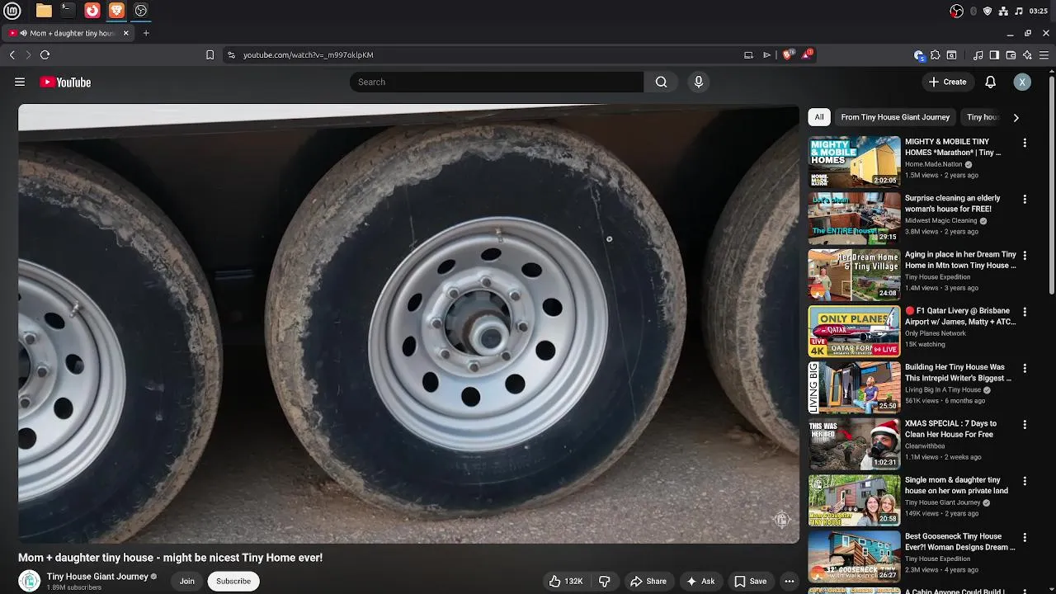Open network tray icon
The image size is (1056, 594).
1003,11
